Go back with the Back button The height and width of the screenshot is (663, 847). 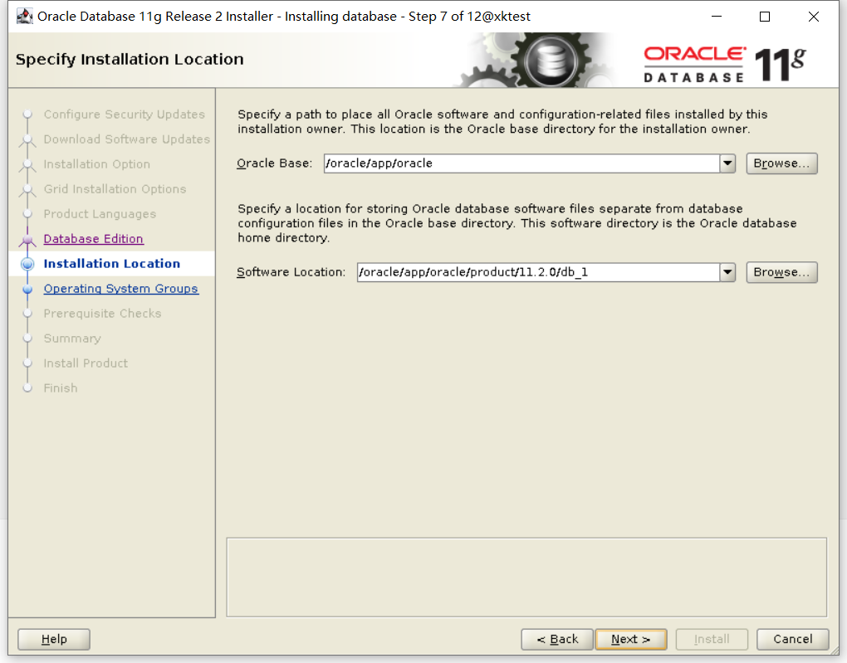557,639
